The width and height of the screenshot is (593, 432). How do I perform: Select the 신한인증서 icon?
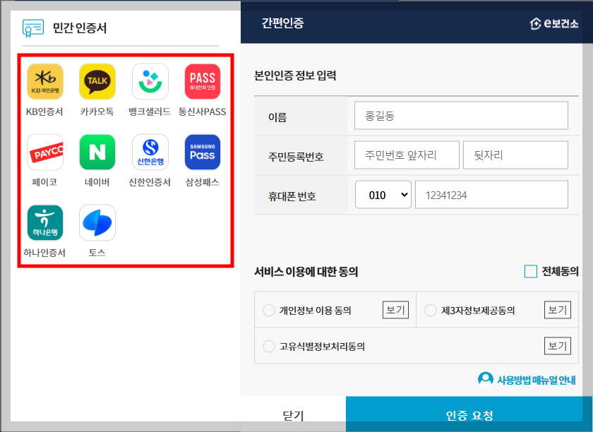(150, 152)
